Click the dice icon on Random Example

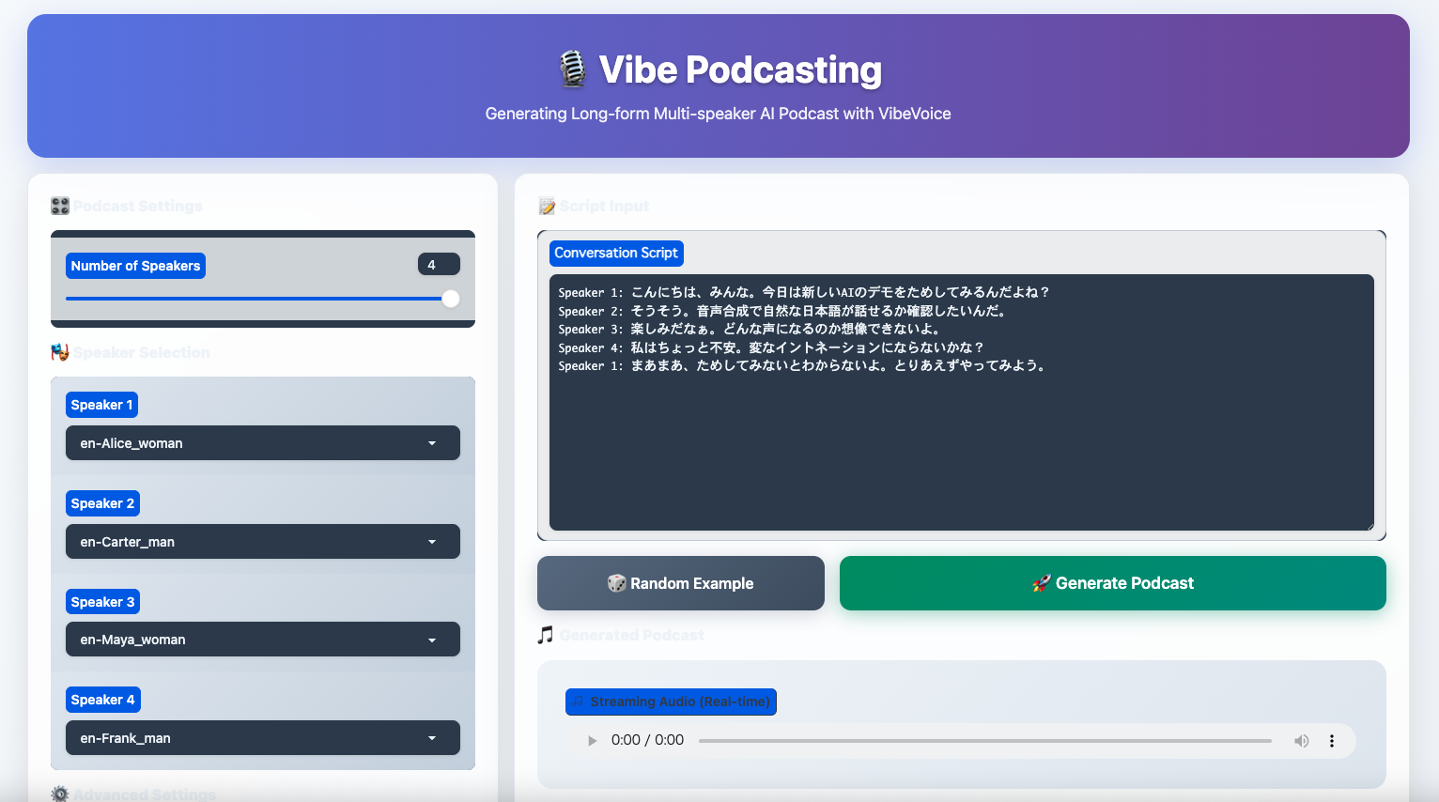point(616,583)
